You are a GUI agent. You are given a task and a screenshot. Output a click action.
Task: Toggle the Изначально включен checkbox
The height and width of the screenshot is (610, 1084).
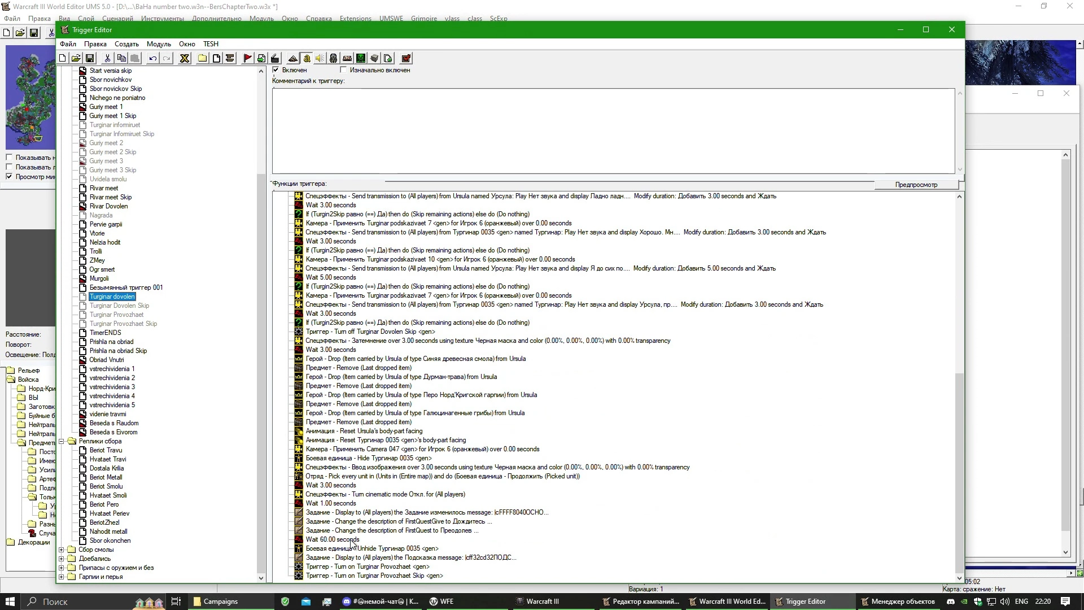coord(343,70)
